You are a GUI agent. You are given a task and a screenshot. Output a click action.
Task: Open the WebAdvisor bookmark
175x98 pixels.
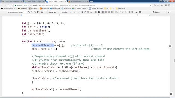click(34, 8)
